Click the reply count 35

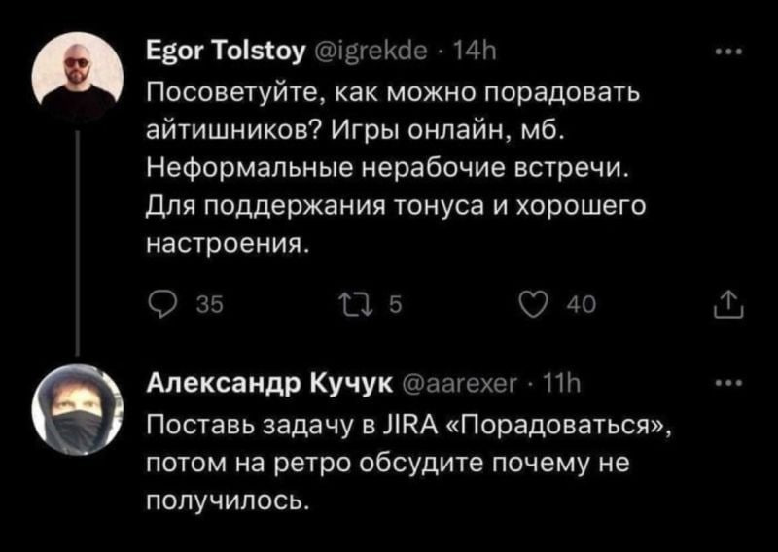coord(210,306)
